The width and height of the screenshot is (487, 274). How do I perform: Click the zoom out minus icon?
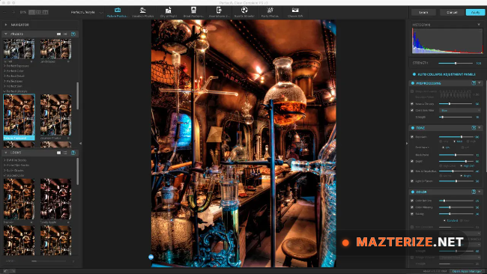point(4,12)
